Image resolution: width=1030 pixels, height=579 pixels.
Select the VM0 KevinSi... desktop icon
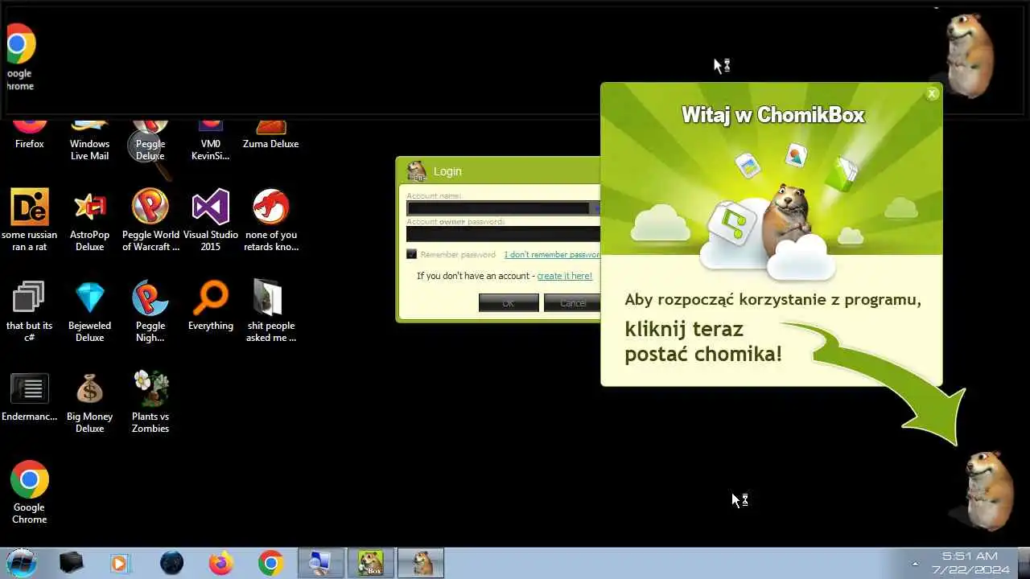(x=211, y=140)
